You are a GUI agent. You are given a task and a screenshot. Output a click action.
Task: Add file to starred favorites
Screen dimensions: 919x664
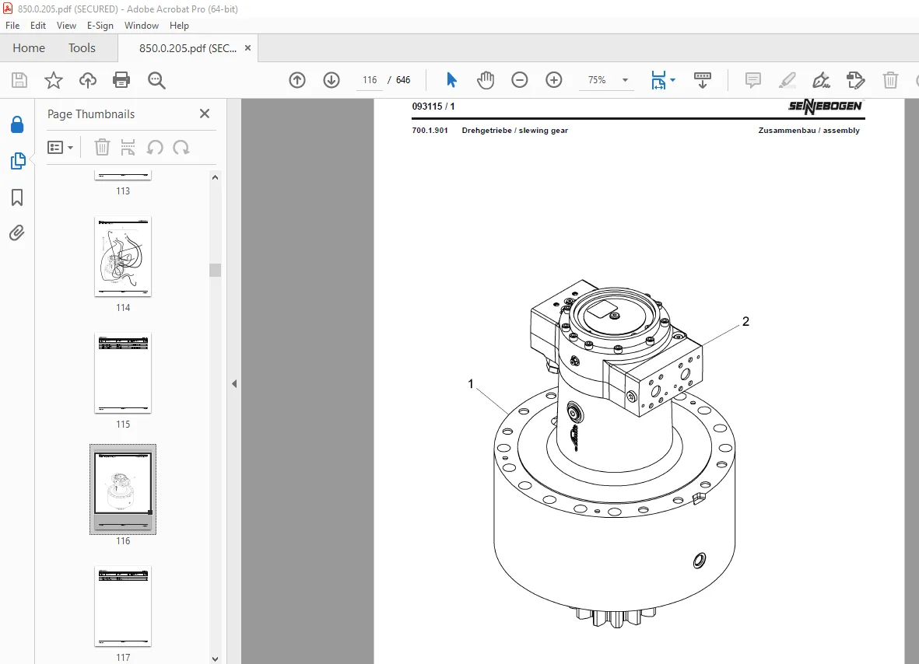54,80
